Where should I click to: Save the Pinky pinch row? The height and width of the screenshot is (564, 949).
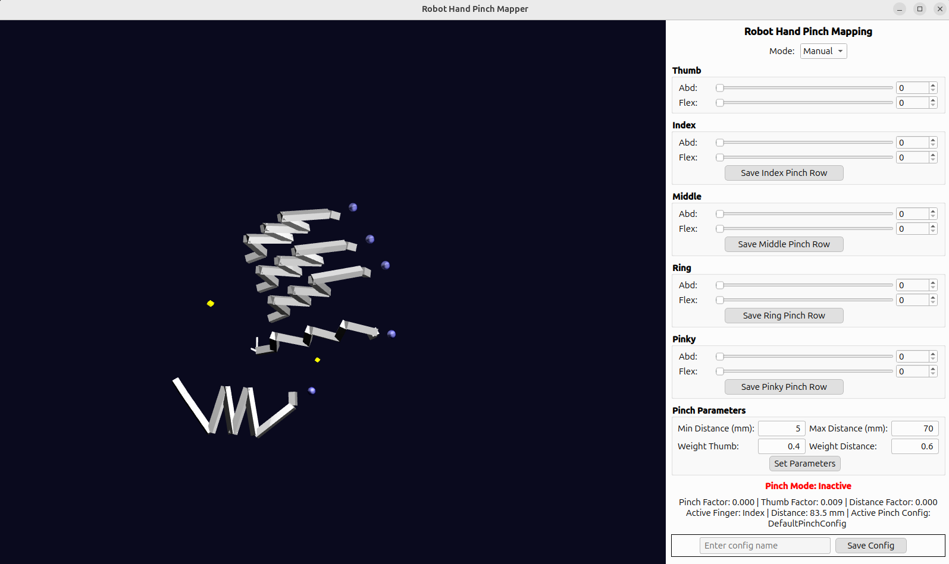pyautogui.click(x=784, y=387)
